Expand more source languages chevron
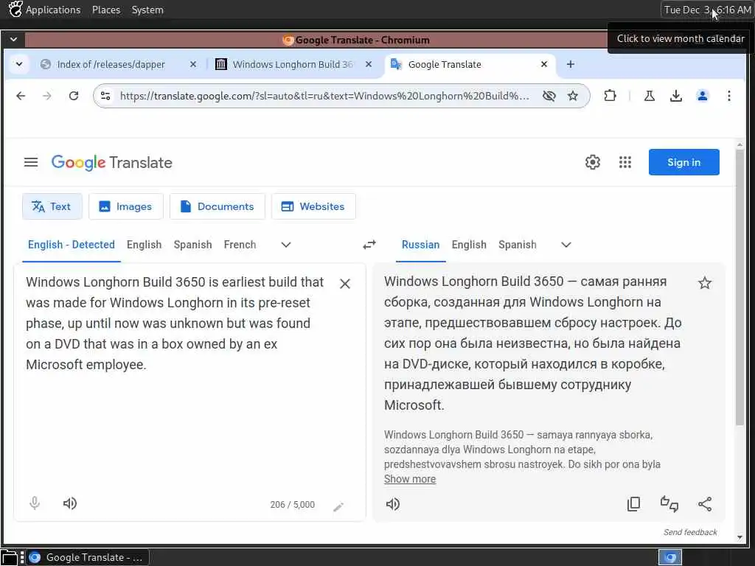Image resolution: width=755 pixels, height=566 pixels. tap(286, 245)
